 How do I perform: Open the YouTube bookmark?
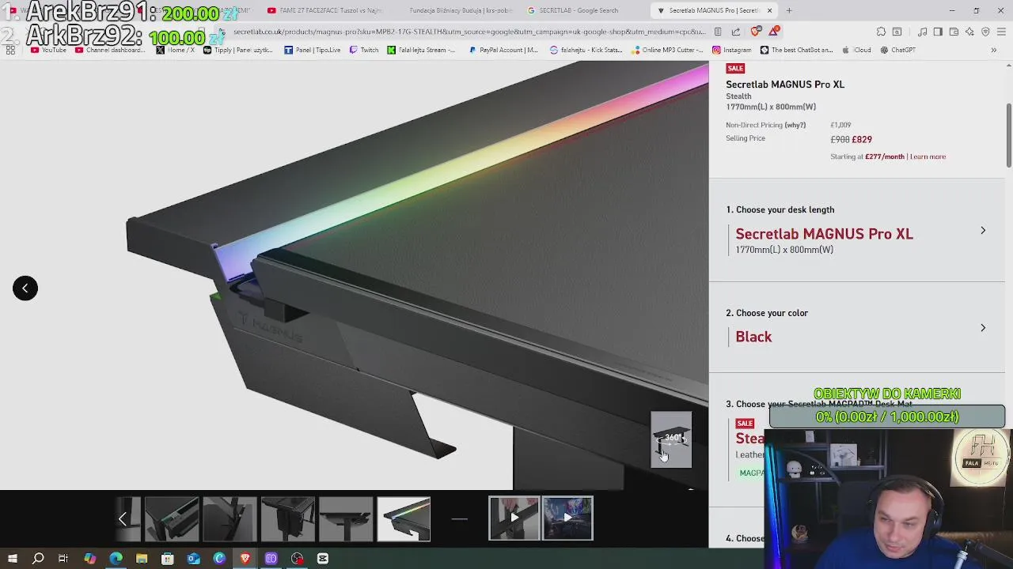pyautogui.click(x=49, y=50)
